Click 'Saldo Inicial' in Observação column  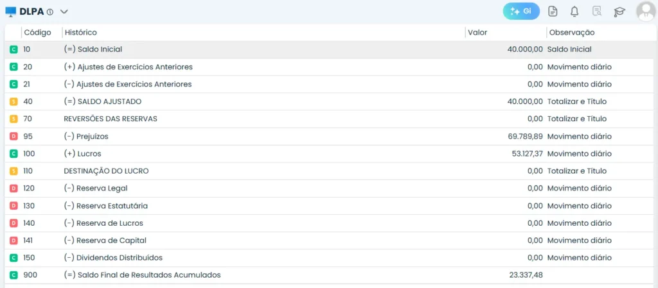pos(569,49)
